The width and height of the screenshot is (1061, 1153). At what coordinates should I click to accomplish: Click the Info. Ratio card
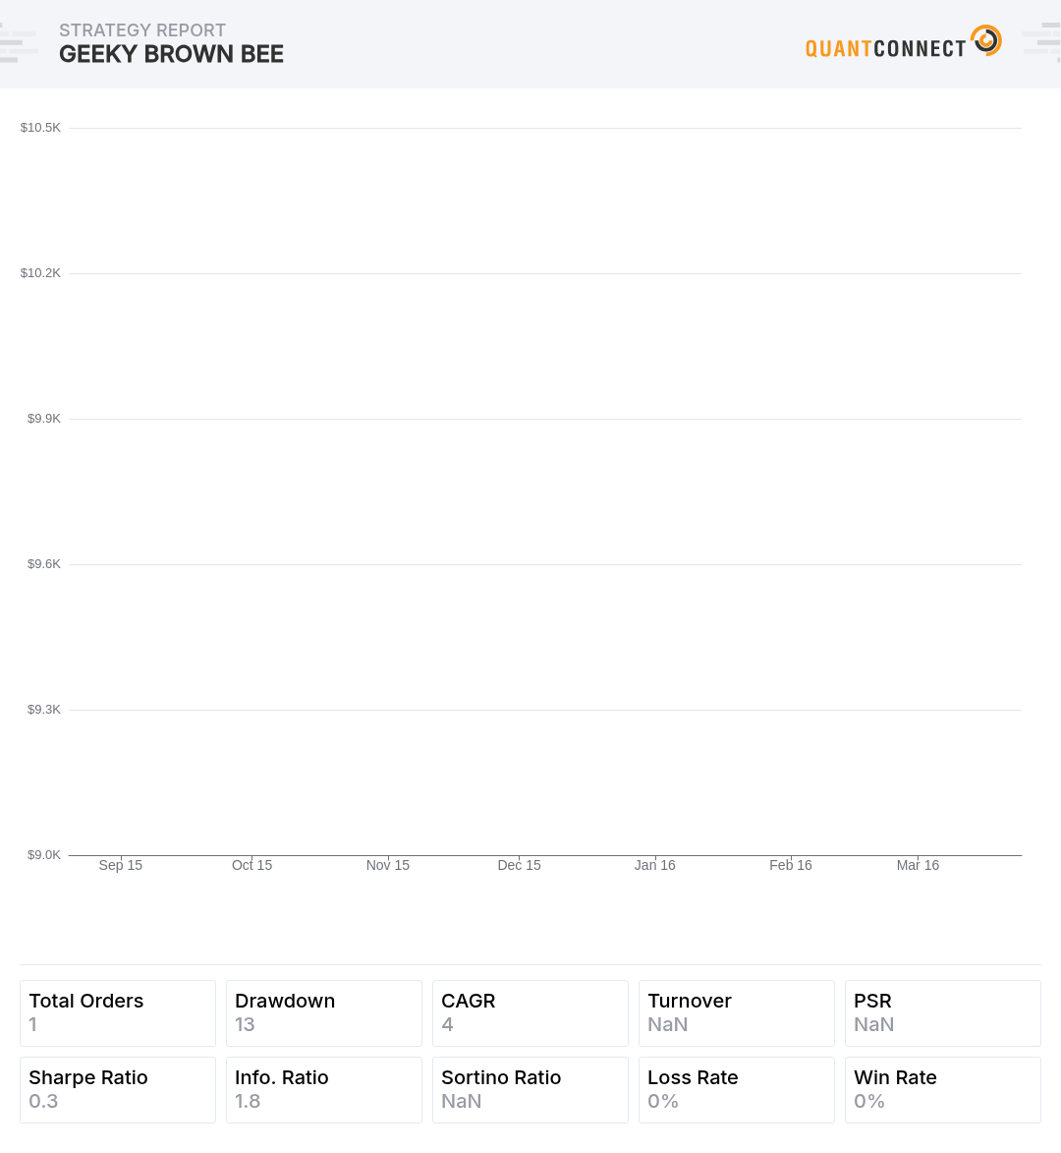[324, 1090]
